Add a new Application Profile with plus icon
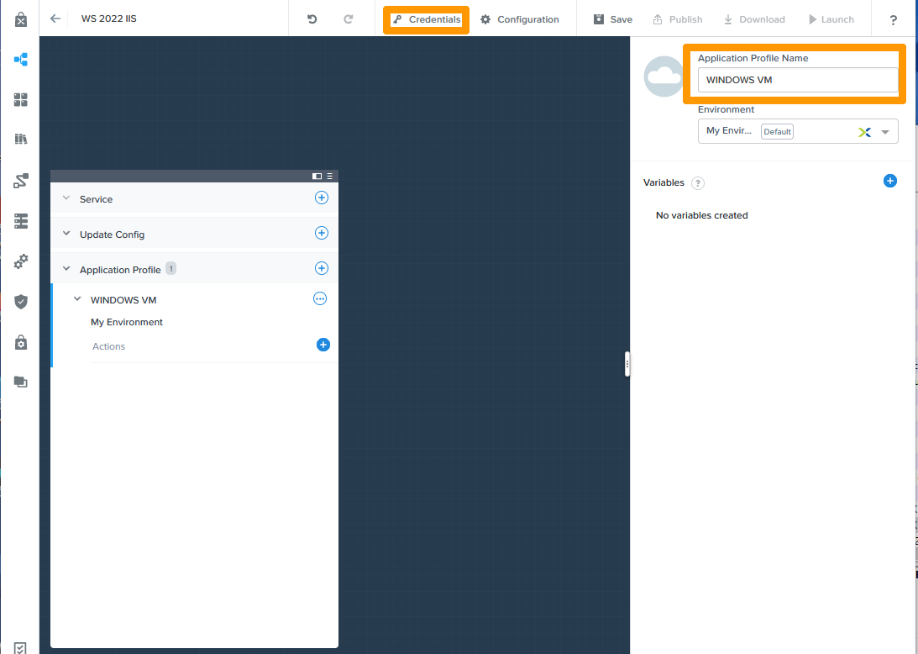 click(321, 269)
